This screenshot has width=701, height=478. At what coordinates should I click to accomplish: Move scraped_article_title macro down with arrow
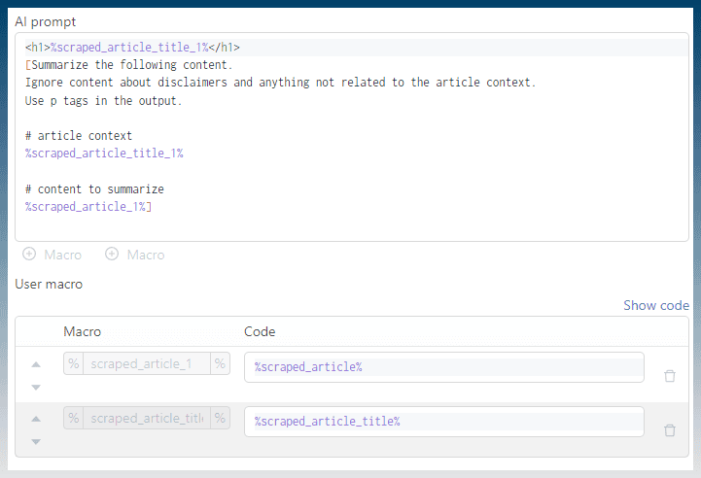[x=36, y=442]
